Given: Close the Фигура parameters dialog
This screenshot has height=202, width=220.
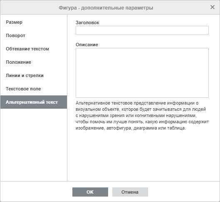Looking at the screenshot, I should pos(213,7).
